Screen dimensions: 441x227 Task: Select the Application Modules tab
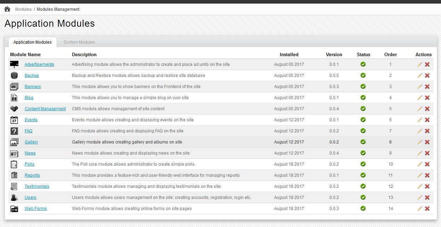click(32, 42)
